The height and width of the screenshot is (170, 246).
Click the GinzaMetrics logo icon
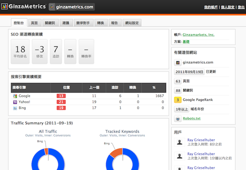[x=4, y=7]
